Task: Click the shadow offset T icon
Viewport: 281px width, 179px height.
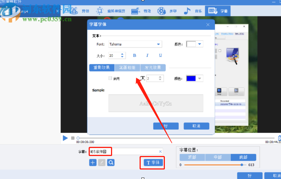Action: pos(143,78)
